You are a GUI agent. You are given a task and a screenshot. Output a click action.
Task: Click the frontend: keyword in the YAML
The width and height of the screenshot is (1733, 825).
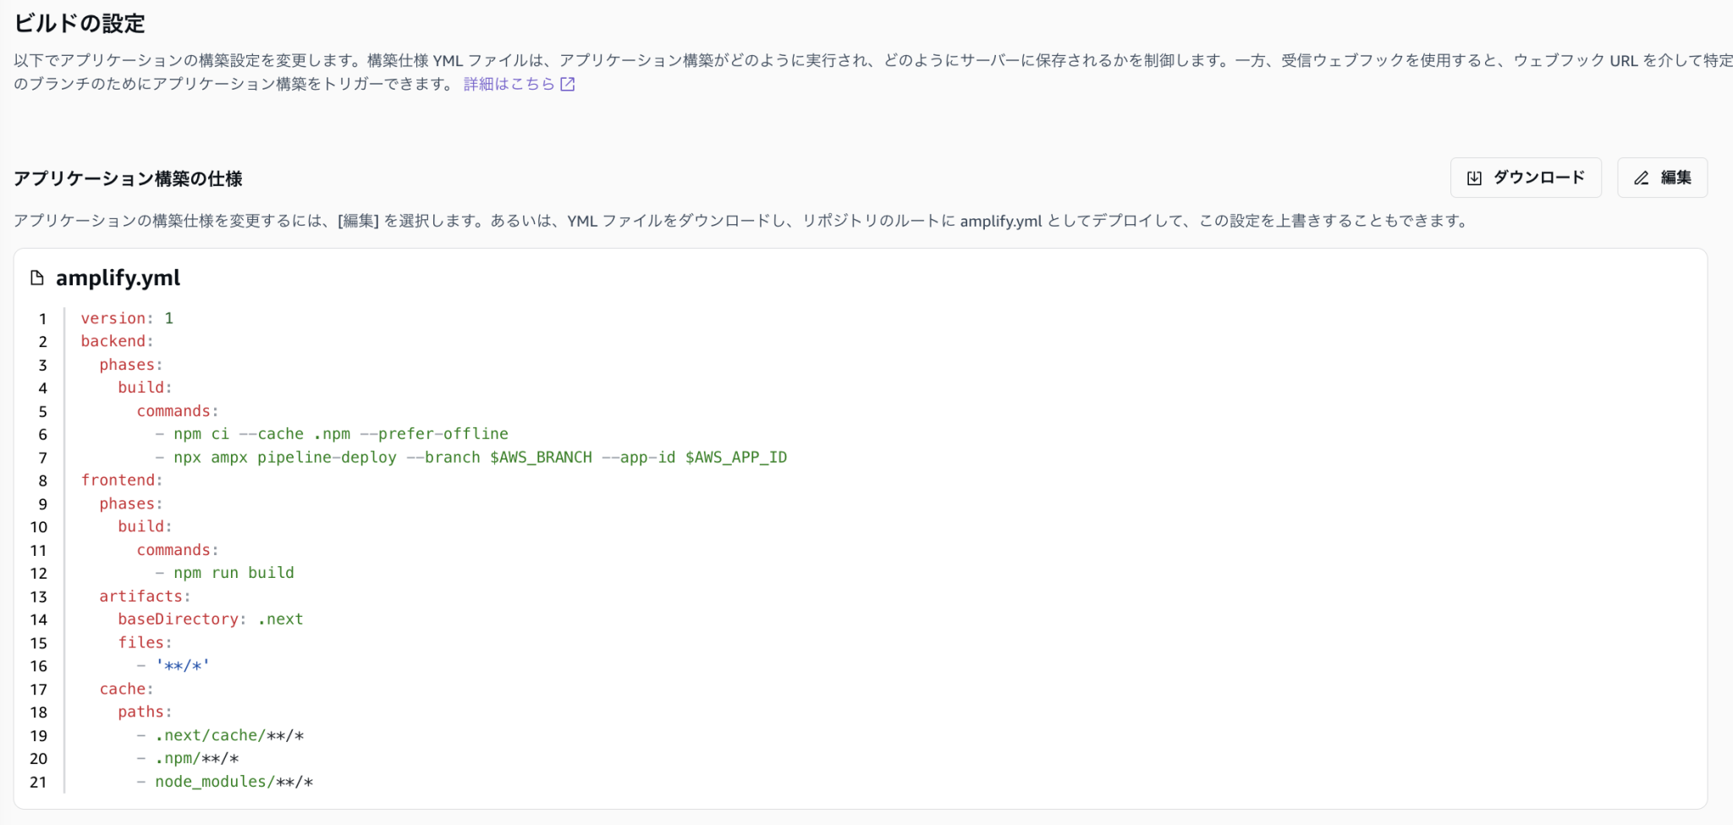point(118,480)
